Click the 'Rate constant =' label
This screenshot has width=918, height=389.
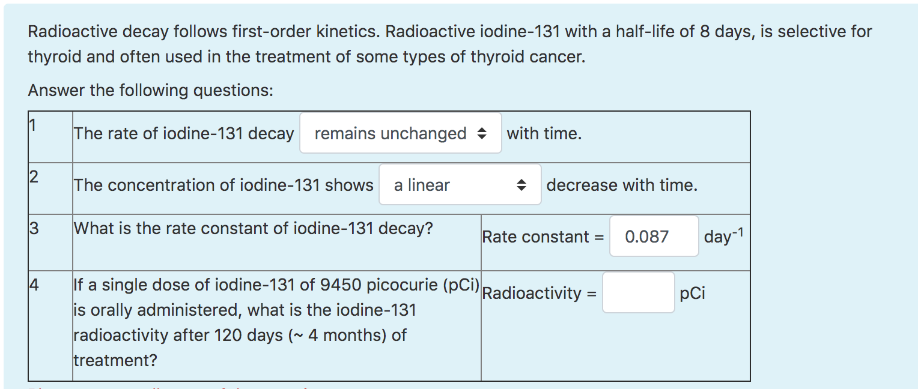tap(541, 237)
